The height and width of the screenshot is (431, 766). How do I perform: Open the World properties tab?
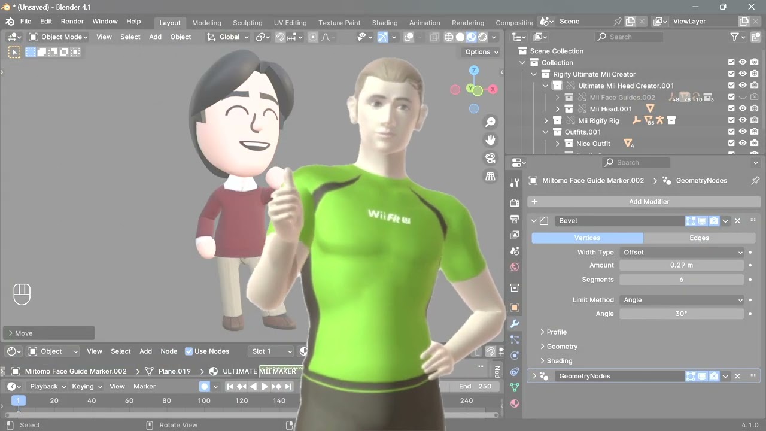click(x=515, y=268)
